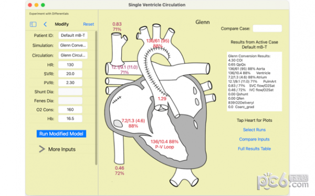Toggle the sidebar panel icon

pyautogui.click(x=33, y=25)
